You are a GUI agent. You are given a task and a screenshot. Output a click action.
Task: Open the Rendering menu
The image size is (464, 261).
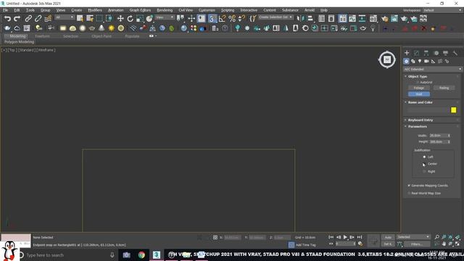tap(165, 10)
